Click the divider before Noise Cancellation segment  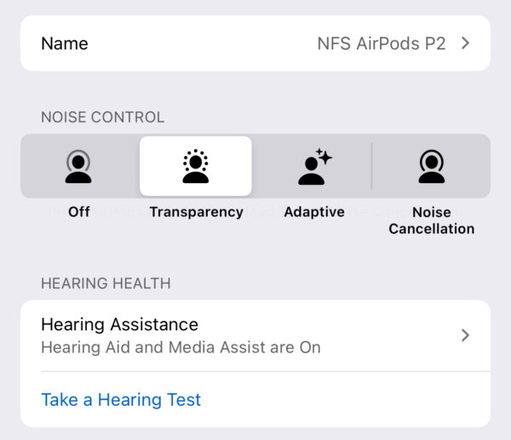click(x=372, y=166)
